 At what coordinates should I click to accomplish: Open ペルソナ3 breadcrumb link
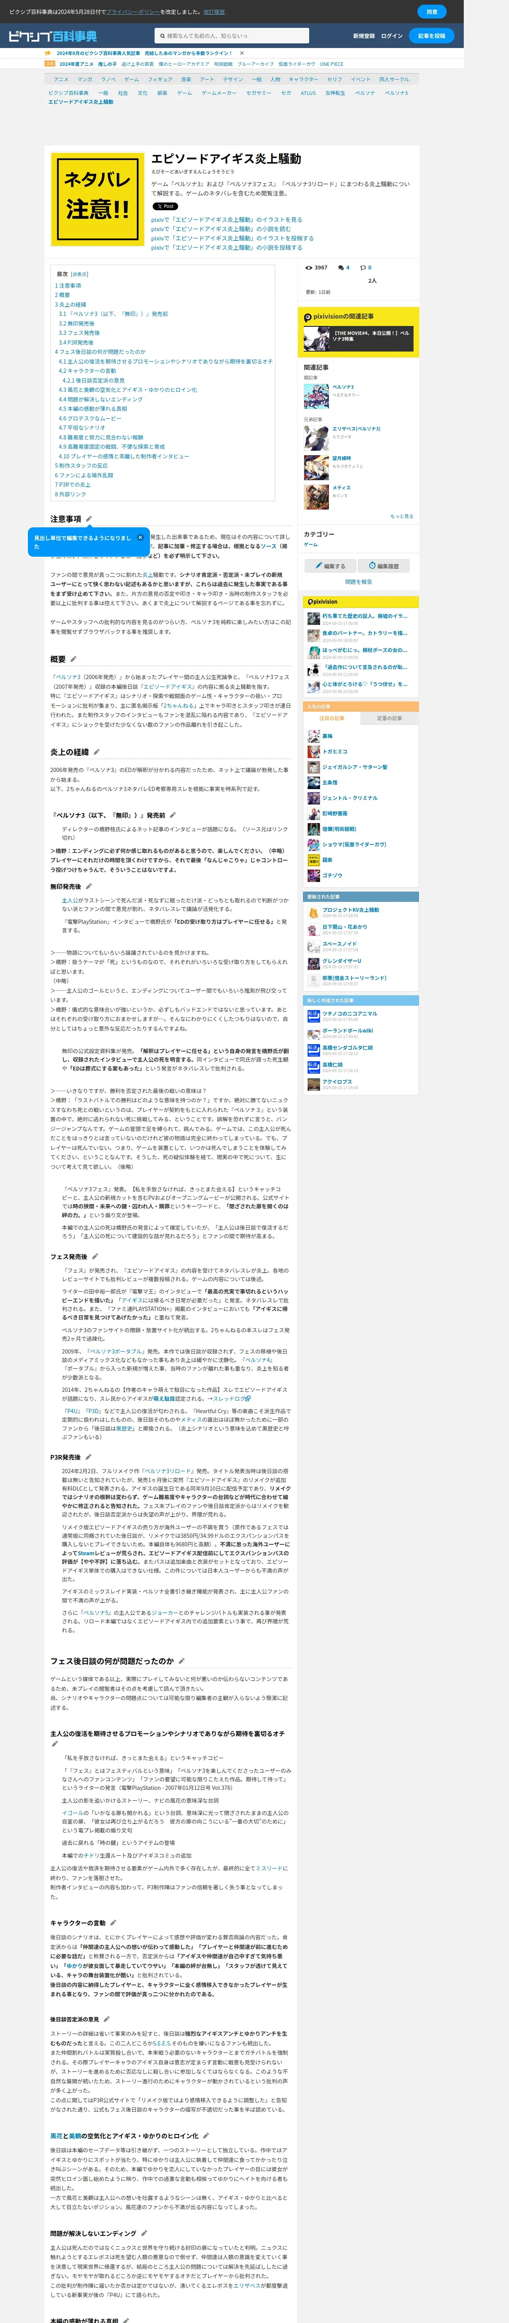pos(397,93)
